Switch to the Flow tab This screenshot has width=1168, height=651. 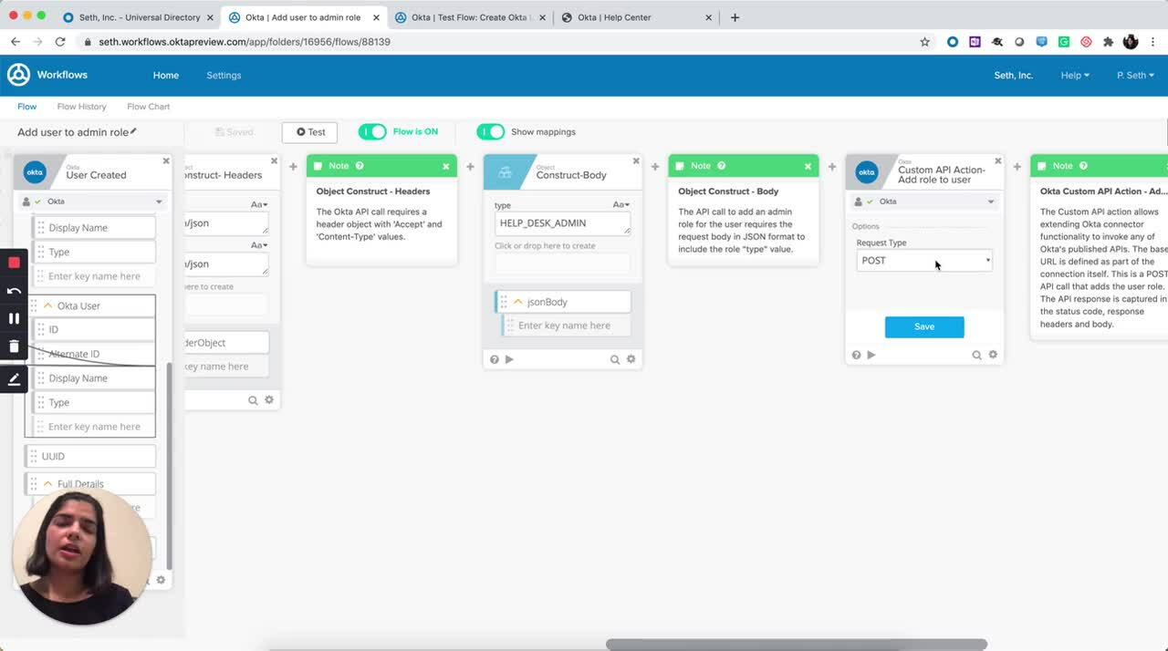pos(27,107)
